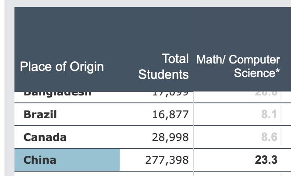Click the partially hidden Bangladesh row label

(x=57, y=94)
